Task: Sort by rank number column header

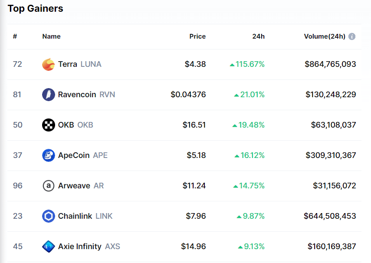Action: point(15,36)
